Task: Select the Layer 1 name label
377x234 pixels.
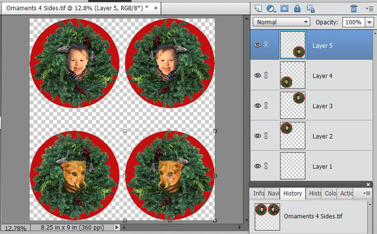Action: pos(322,167)
